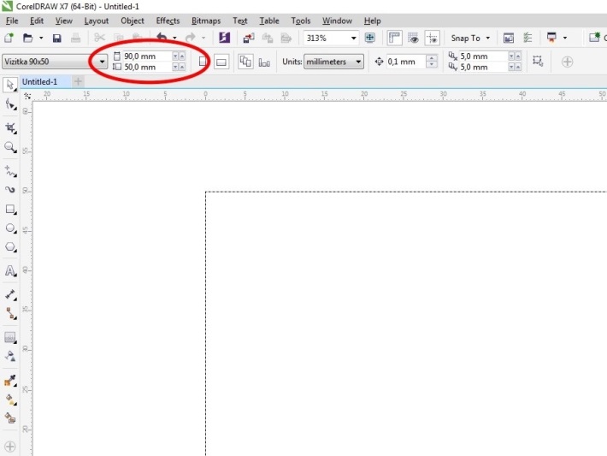Toggle Show Grid button
This screenshot has width=607, height=456.
[413, 38]
